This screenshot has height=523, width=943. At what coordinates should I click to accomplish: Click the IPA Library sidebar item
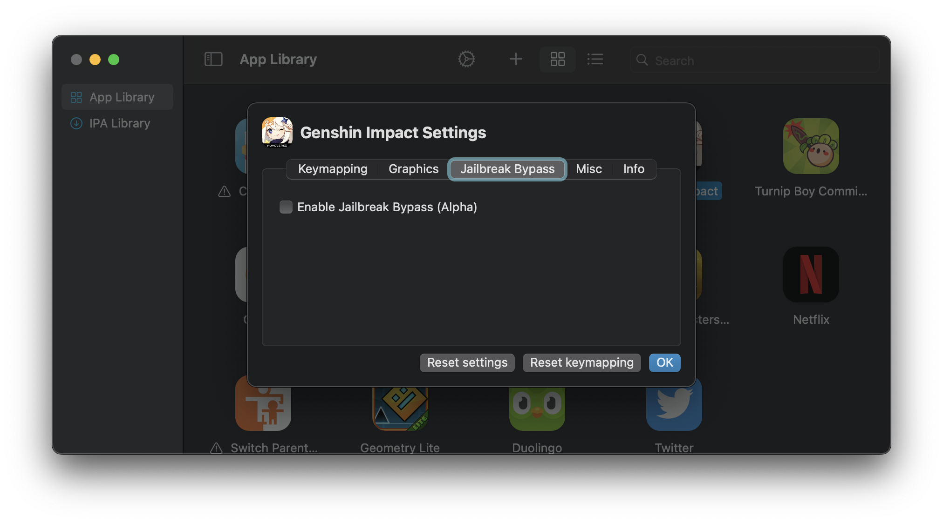coord(120,123)
